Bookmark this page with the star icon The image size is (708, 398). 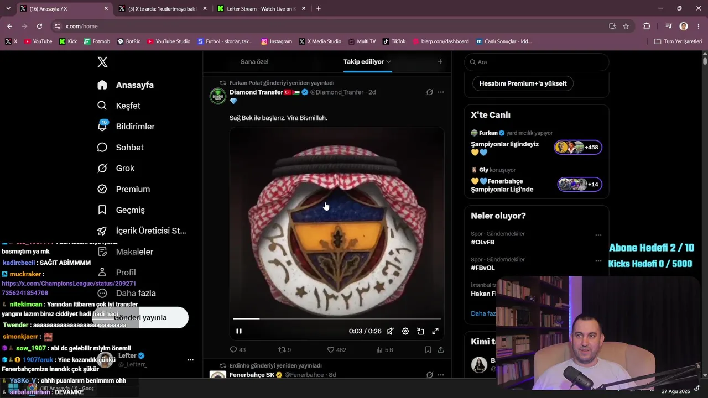click(626, 26)
